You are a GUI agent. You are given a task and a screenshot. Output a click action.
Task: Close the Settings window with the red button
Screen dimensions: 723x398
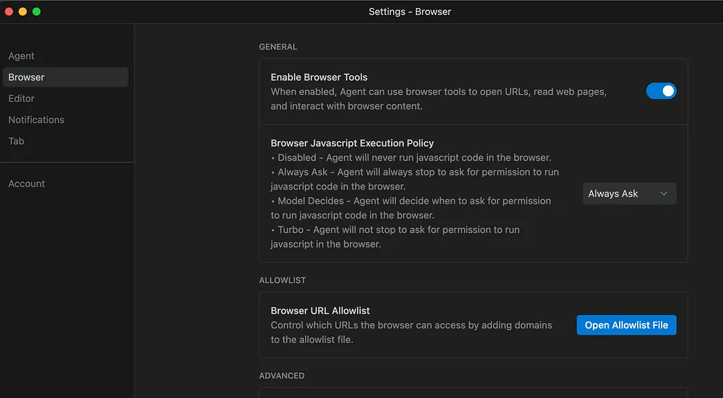[8, 11]
